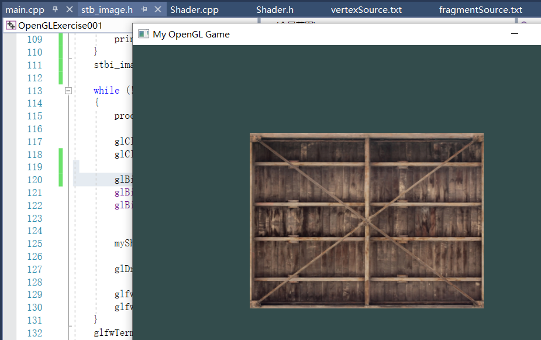Switch to the Shader.h tab
This screenshot has width=541, height=340.
click(274, 9)
